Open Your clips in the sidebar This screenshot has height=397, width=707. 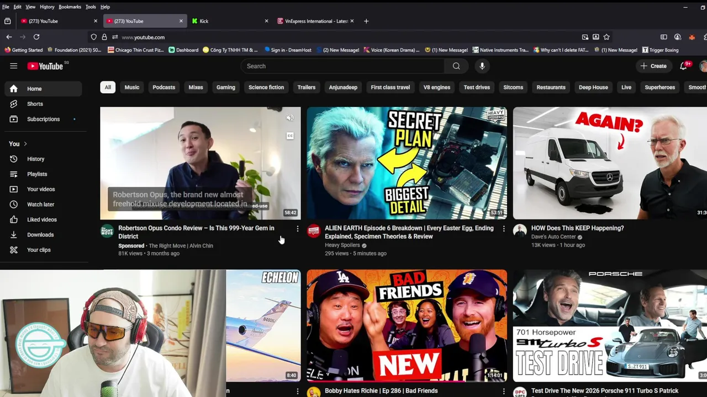(x=43, y=250)
